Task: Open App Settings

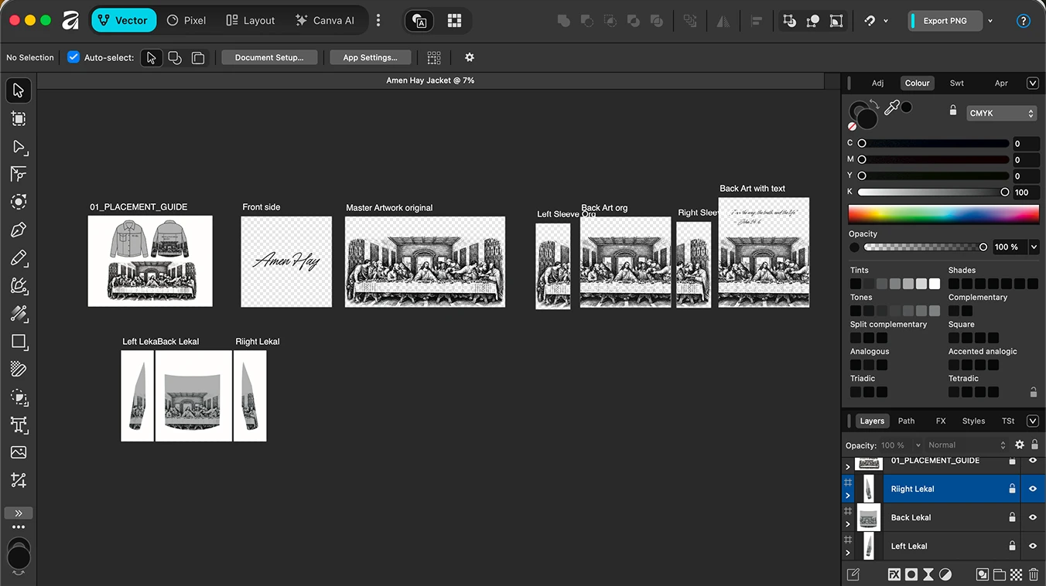Action: [370, 57]
